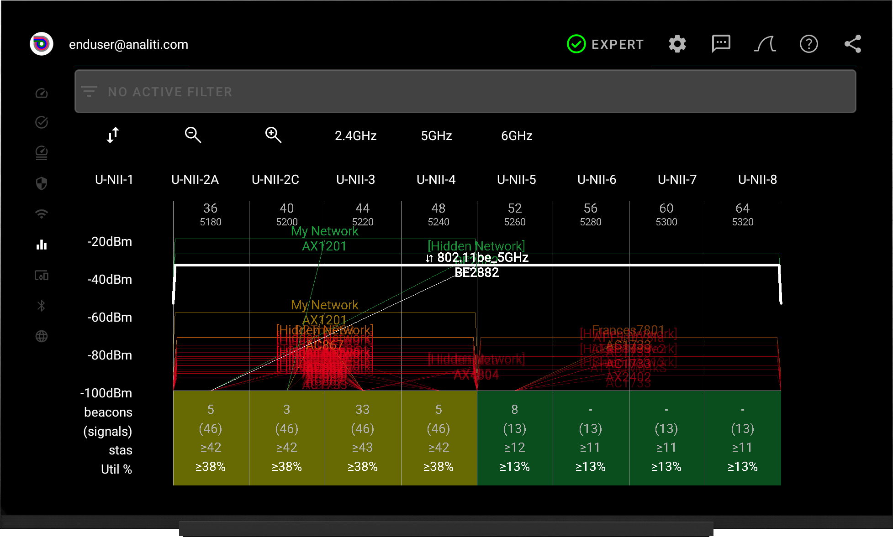Screen dimensions: 893x537
Task: Click channel 52 stats cell with 8 beacons
Action: tap(515, 438)
